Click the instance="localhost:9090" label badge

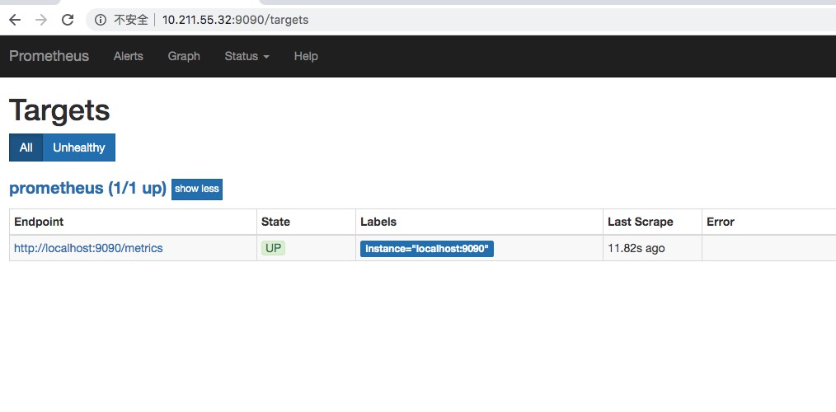427,249
